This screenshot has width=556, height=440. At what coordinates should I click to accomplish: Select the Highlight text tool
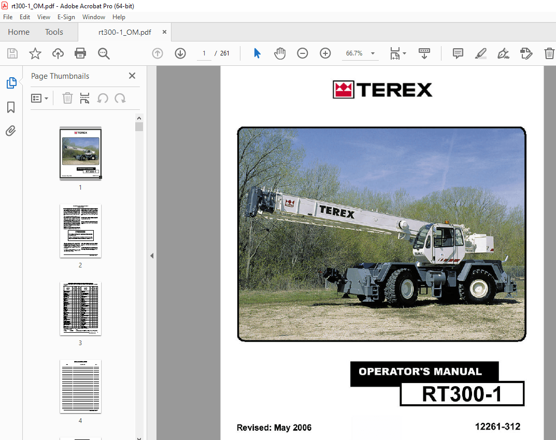(480, 53)
